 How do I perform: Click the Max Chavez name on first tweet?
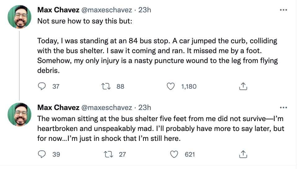pos(58,10)
